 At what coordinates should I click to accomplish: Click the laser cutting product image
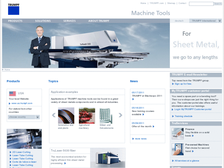(24, 139)
